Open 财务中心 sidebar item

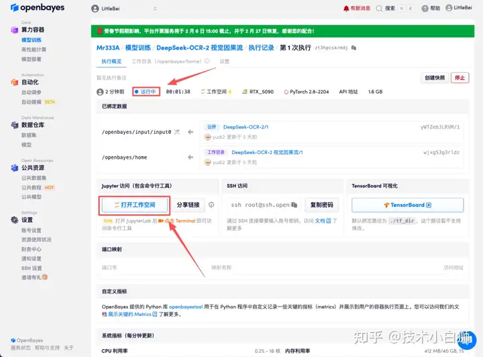pyautogui.click(x=32, y=249)
